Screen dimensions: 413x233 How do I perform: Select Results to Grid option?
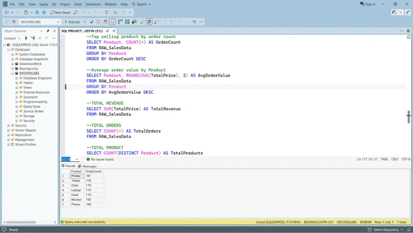point(149,22)
